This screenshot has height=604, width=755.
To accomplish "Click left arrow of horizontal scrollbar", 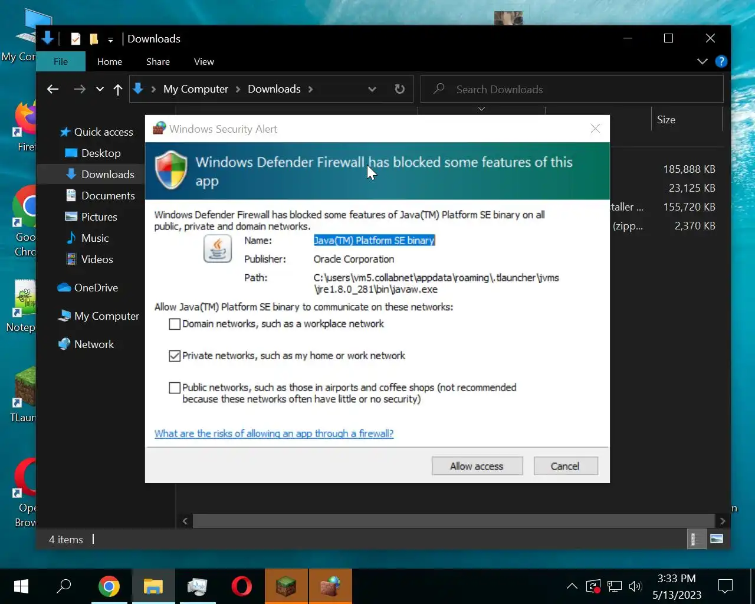I will [185, 521].
